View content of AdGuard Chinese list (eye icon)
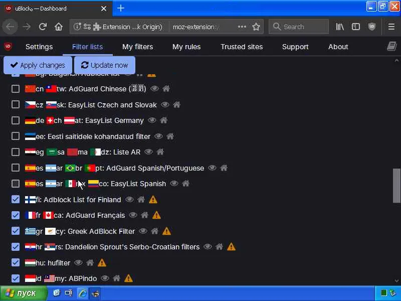This screenshot has width=401, height=301. point(154,89)
